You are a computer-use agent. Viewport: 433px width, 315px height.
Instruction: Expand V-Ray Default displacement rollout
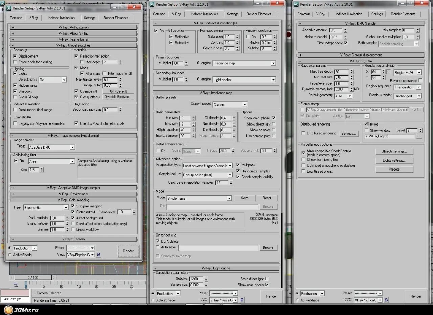(361, 55)
